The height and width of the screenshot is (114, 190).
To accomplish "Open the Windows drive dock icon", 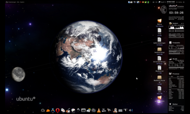I will point(88,110).
